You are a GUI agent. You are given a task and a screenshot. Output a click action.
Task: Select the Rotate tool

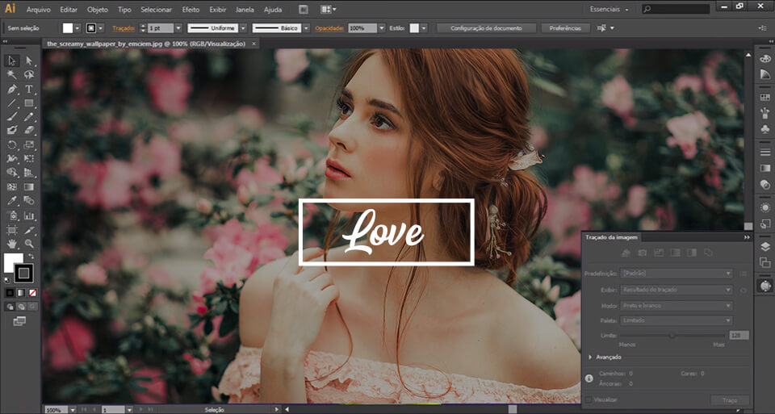pos(12,144)
